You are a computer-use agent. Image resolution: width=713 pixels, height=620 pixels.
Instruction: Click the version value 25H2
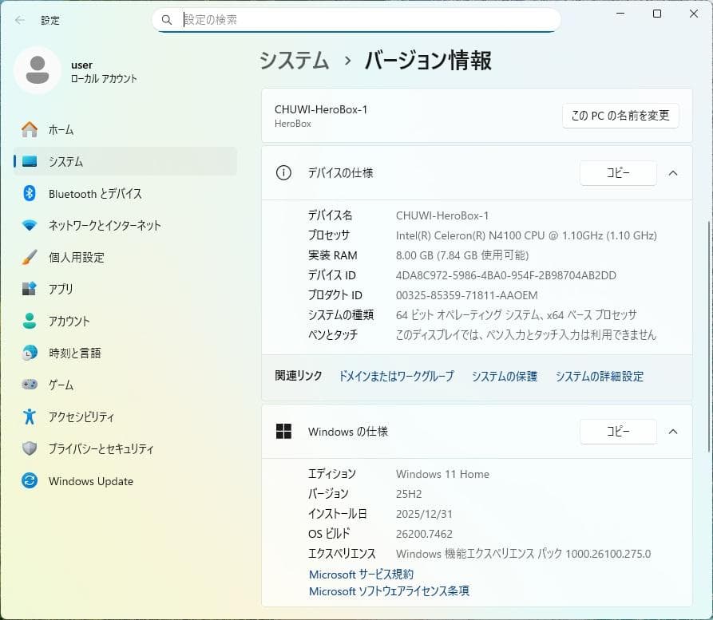point(409,494)
